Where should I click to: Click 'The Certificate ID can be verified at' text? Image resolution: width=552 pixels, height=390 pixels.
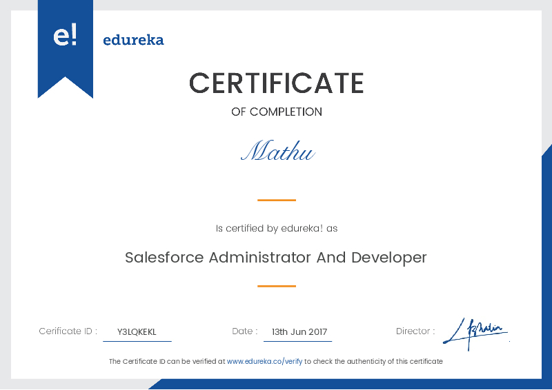tap(167, 361)
